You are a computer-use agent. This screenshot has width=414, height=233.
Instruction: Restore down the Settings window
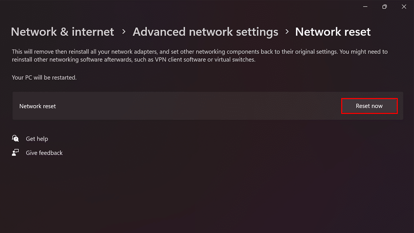[x=385, y=7]
